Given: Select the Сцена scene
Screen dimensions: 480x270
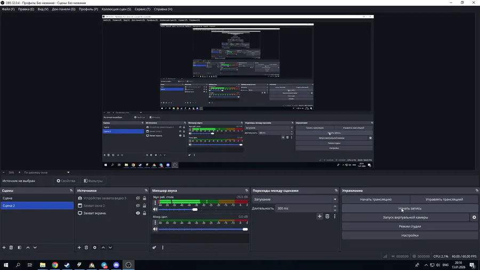Looking at the screenshot, I should coord(37,198).
